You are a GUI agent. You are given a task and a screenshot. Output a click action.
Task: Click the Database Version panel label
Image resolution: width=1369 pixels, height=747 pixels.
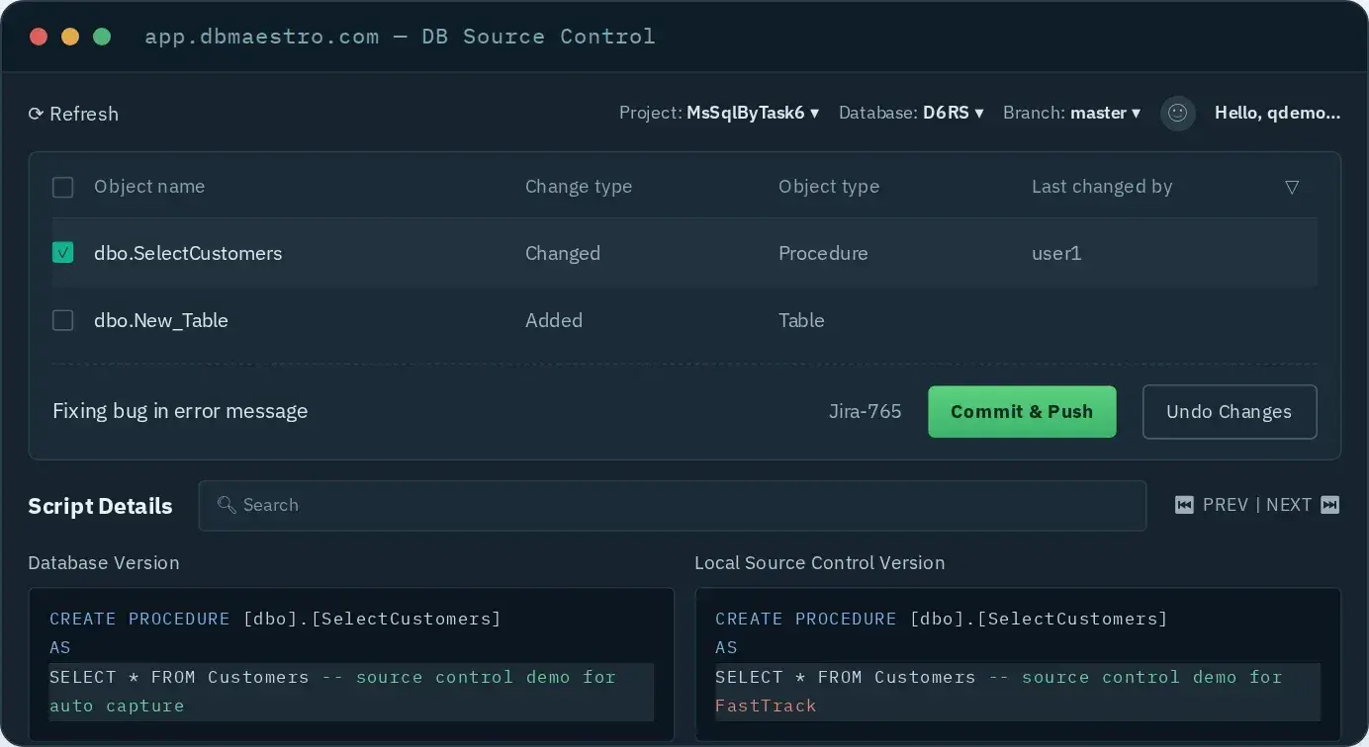104,562
